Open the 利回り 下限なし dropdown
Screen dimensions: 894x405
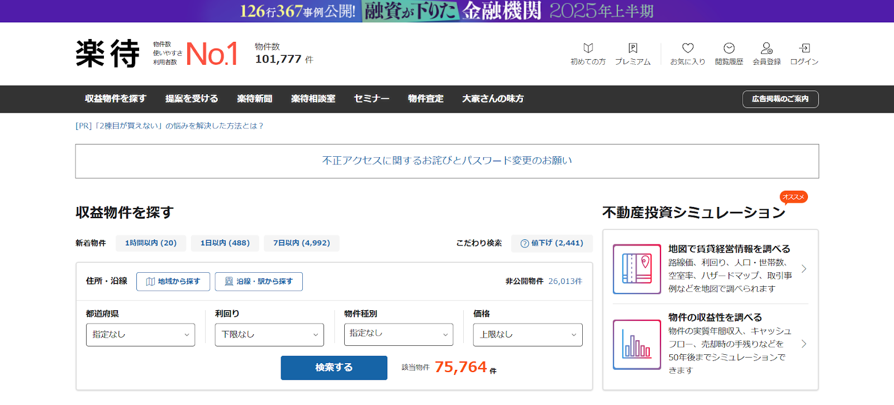(269, 335)
